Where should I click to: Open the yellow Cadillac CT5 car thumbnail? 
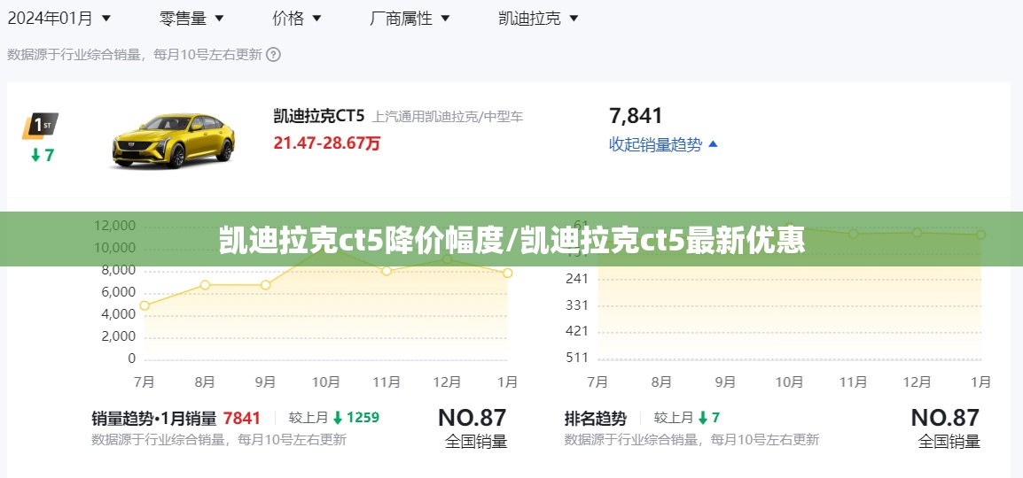(173, 140)
